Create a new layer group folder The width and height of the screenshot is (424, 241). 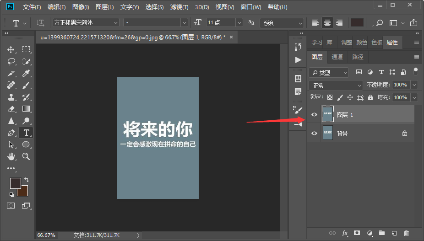[x=382, y=233]
